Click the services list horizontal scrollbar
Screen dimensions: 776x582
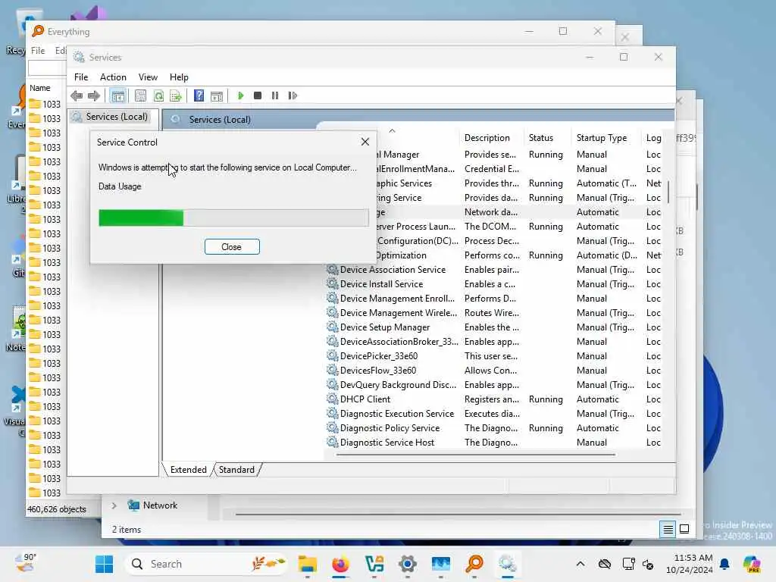pos(476,455)
